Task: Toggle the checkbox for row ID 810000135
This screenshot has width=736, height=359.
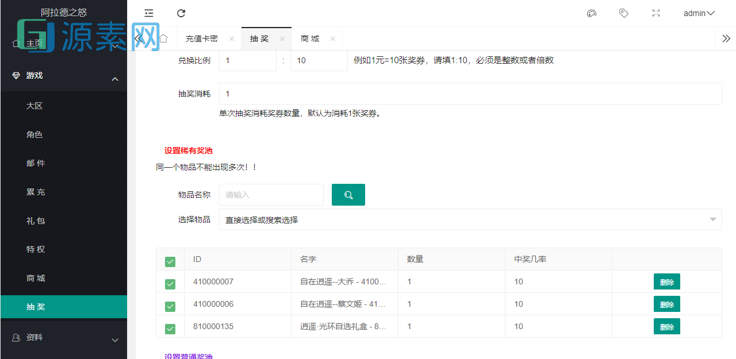Action: click(x=170, y=329)
